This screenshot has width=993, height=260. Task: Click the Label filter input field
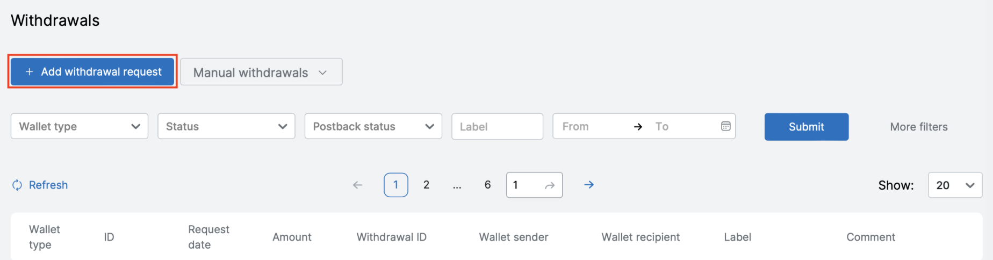click(x=497, y=127)
